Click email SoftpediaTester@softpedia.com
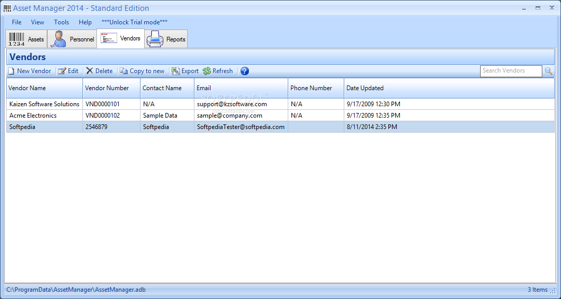 point(241,127)
